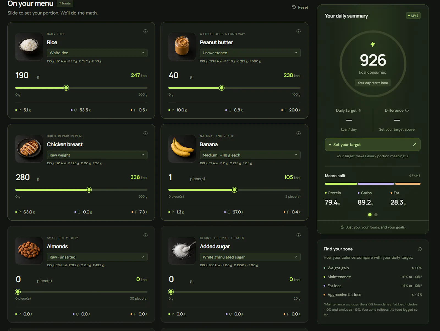Click the Your day starts here pill

[373, 83]
